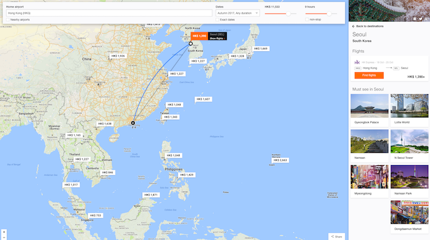Click the Home airport input field

point(109,13)
